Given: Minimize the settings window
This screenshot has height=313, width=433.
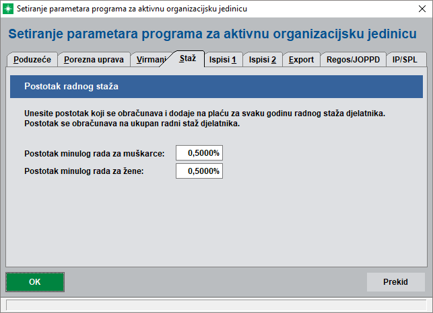Looking at the screenshot, I should coord(356,9).
